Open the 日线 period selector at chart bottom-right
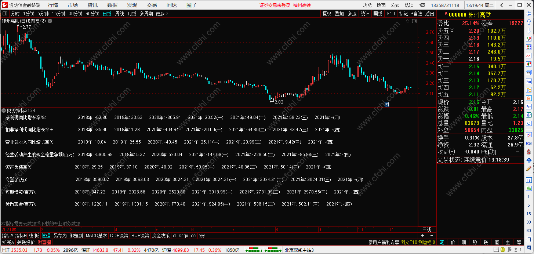This screenshot has height=254, width=534. point(427,229)
